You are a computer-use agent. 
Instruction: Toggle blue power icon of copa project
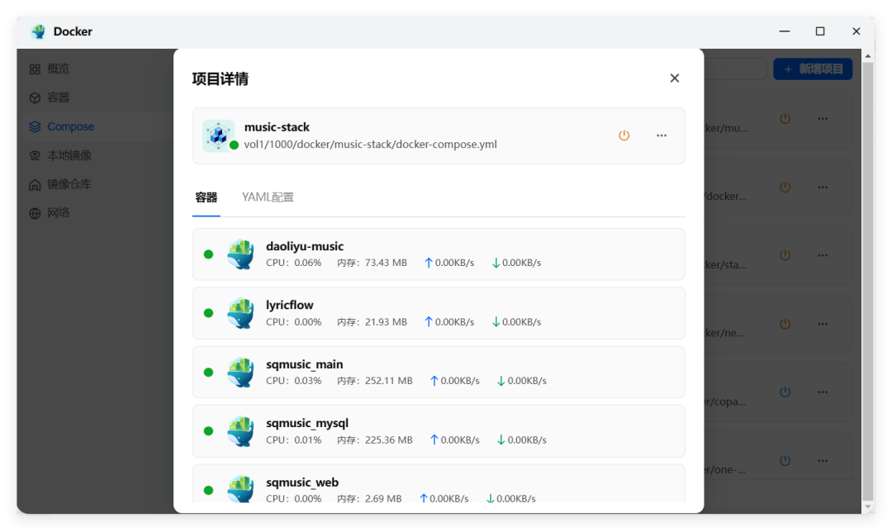(x=785, y=392)
